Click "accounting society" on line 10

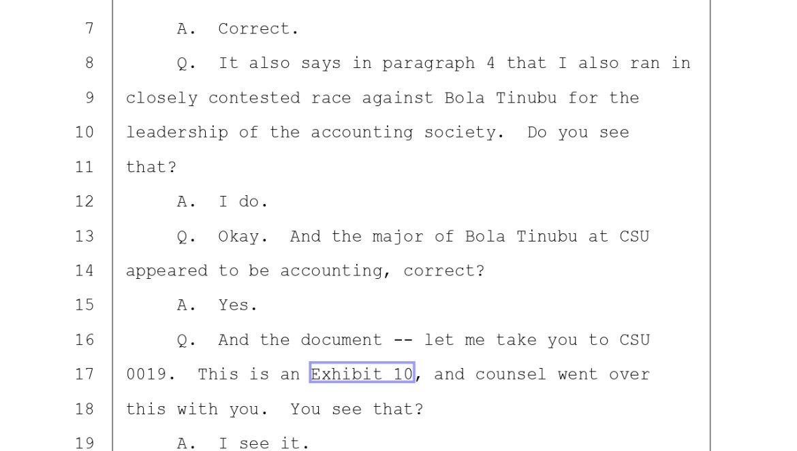[x=403, y=133]
